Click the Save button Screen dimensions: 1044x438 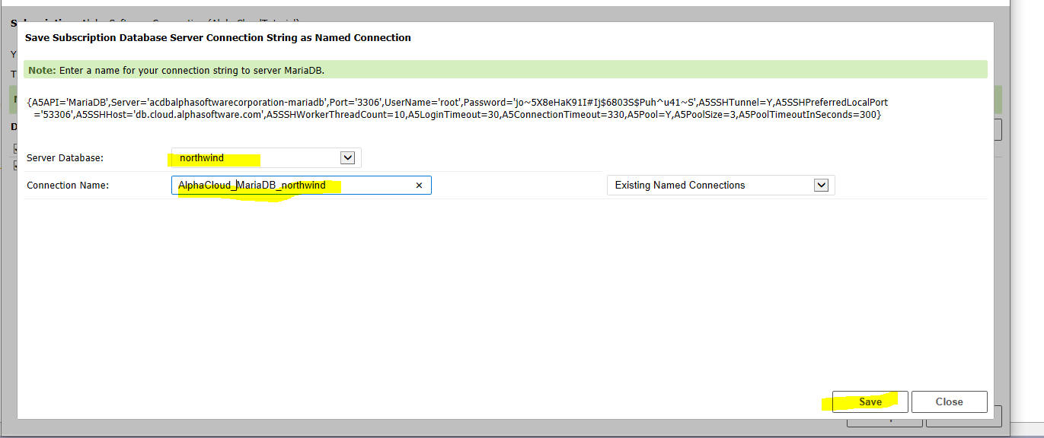[x=870, y=401]
